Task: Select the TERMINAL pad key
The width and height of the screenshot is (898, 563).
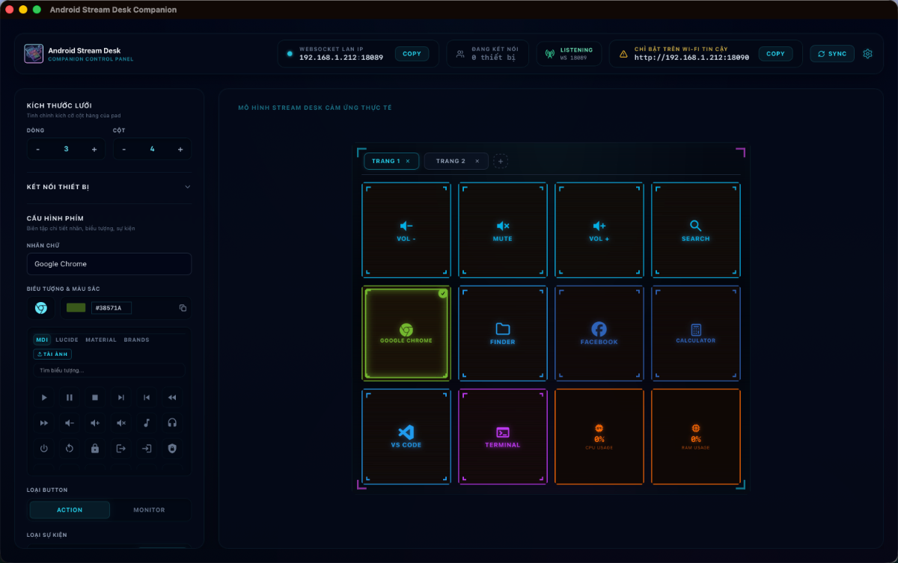Action: 503,437
